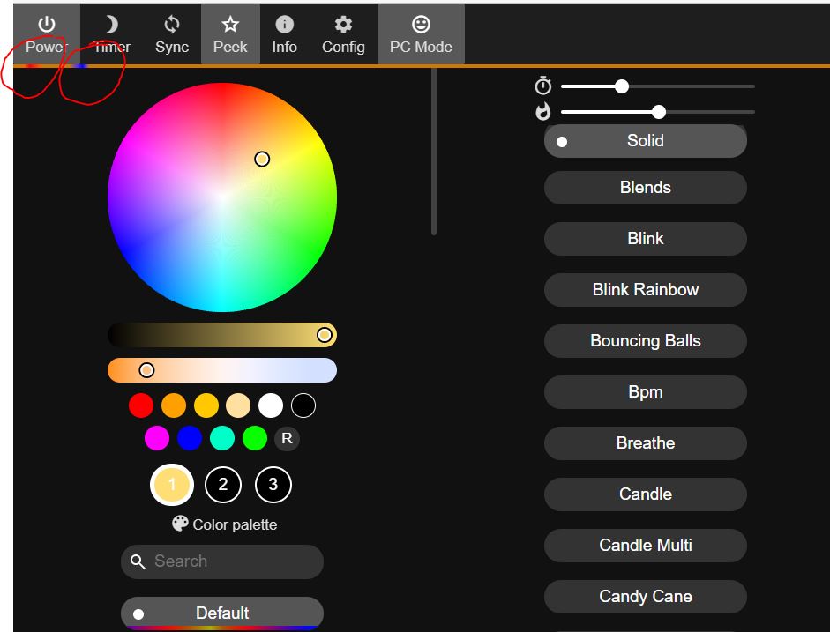
Task: Pick the black quick color
Action: (303, 405)
